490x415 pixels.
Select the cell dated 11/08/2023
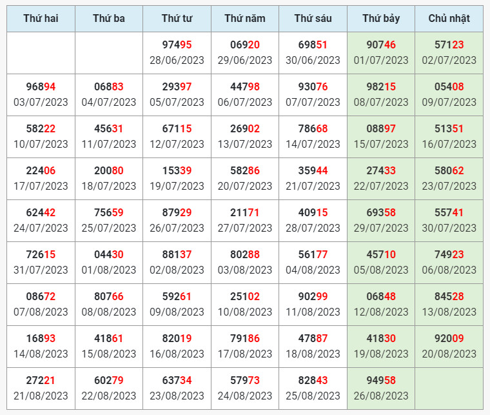313,305
